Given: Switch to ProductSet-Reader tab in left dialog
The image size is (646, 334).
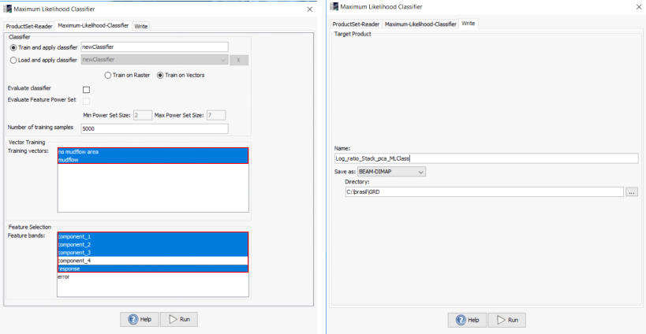Looking at the screenshot, I should pyautogui.click(x=29, y=26).
